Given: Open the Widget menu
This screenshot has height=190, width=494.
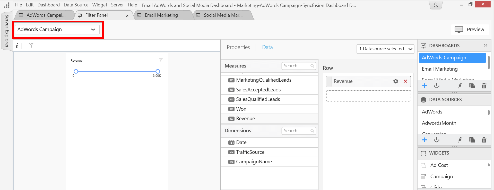Looking at the screenshot, I should pyautogui.click(x=100, y=5).
